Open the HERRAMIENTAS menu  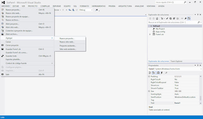pos(99,6)
